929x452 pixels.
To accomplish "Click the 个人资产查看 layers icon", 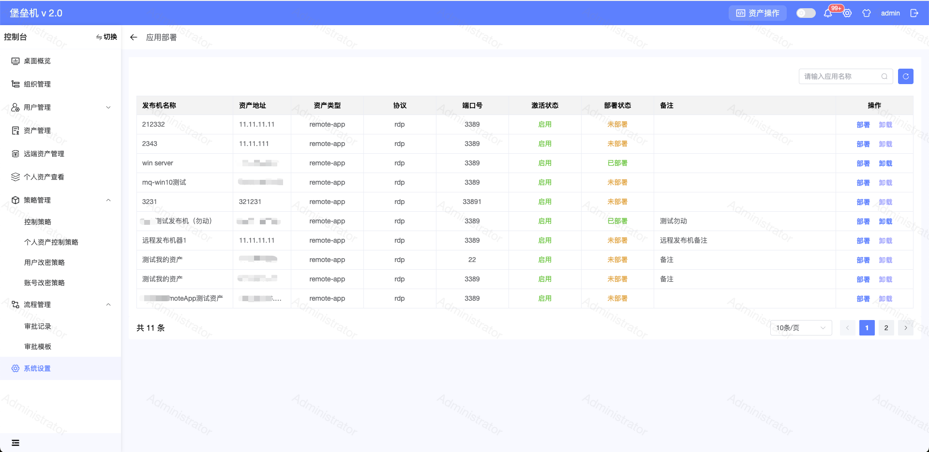I will [15, 177].
